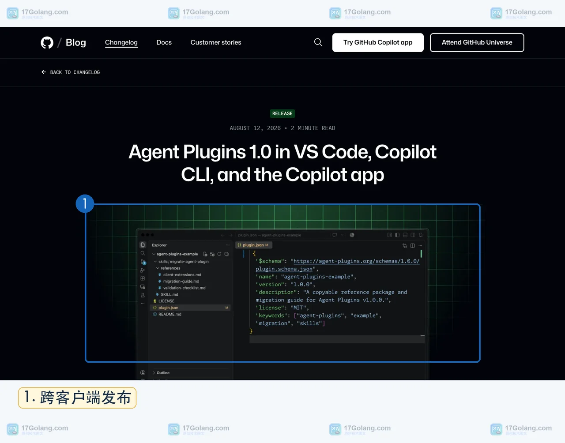Click the round agent status icon in title bar
Screen dimensions: 565x443
point(352,235)
